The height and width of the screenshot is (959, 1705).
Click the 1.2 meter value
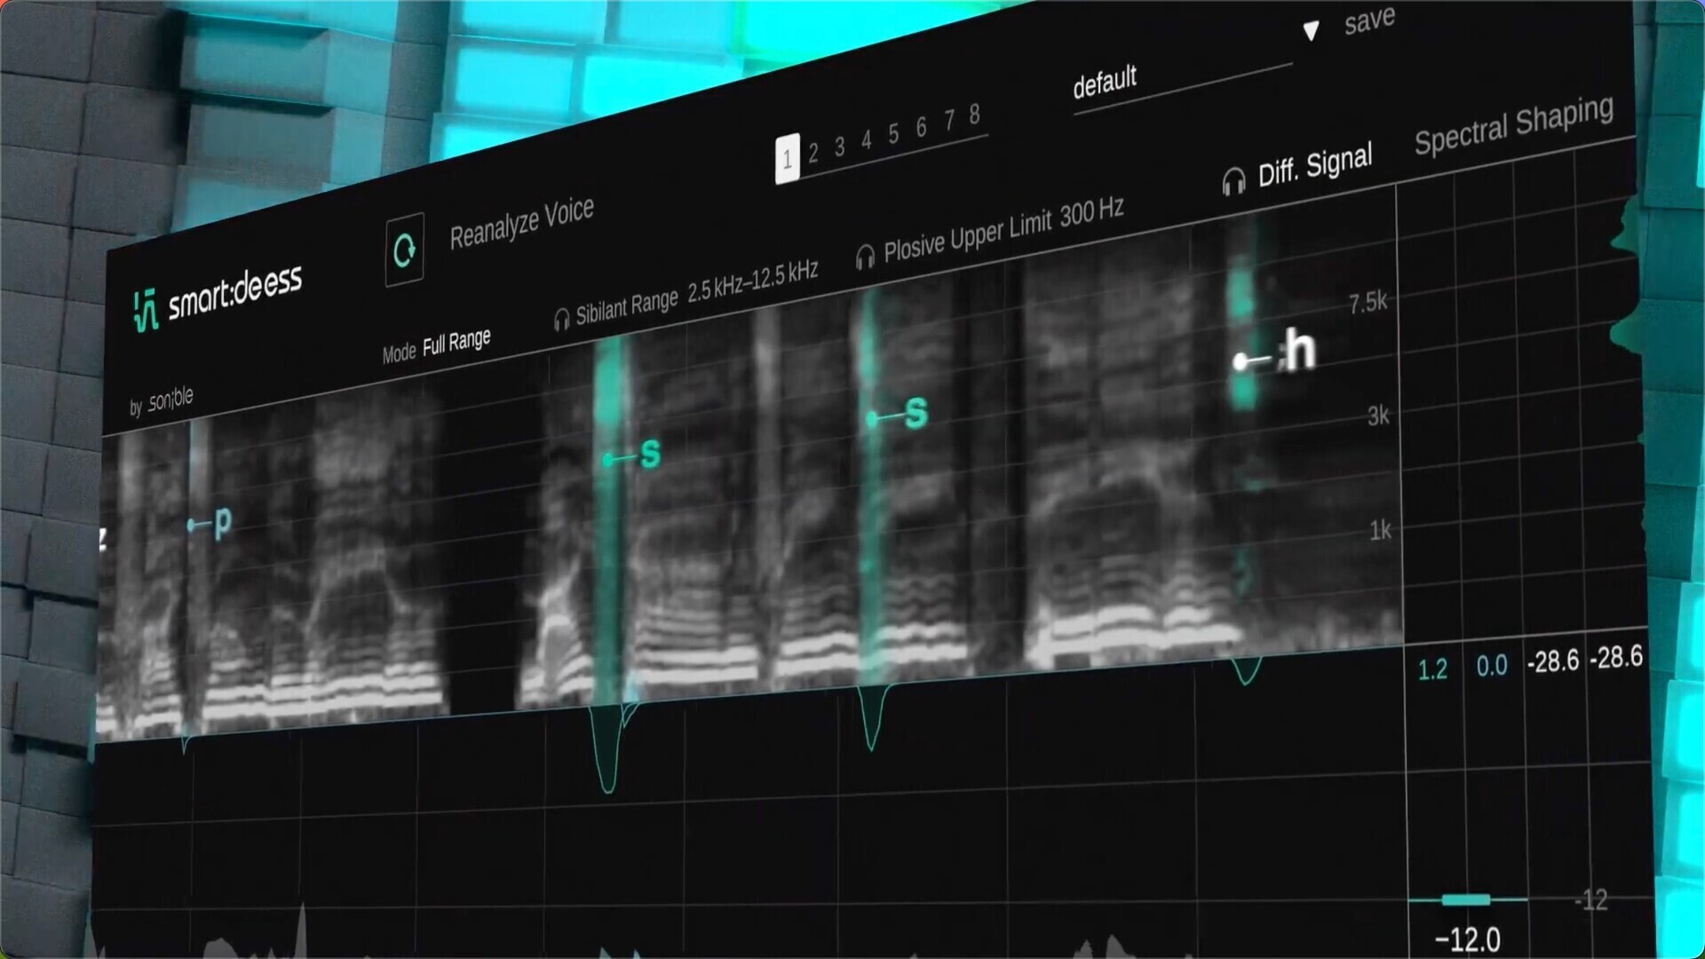tap(1432, 670)
